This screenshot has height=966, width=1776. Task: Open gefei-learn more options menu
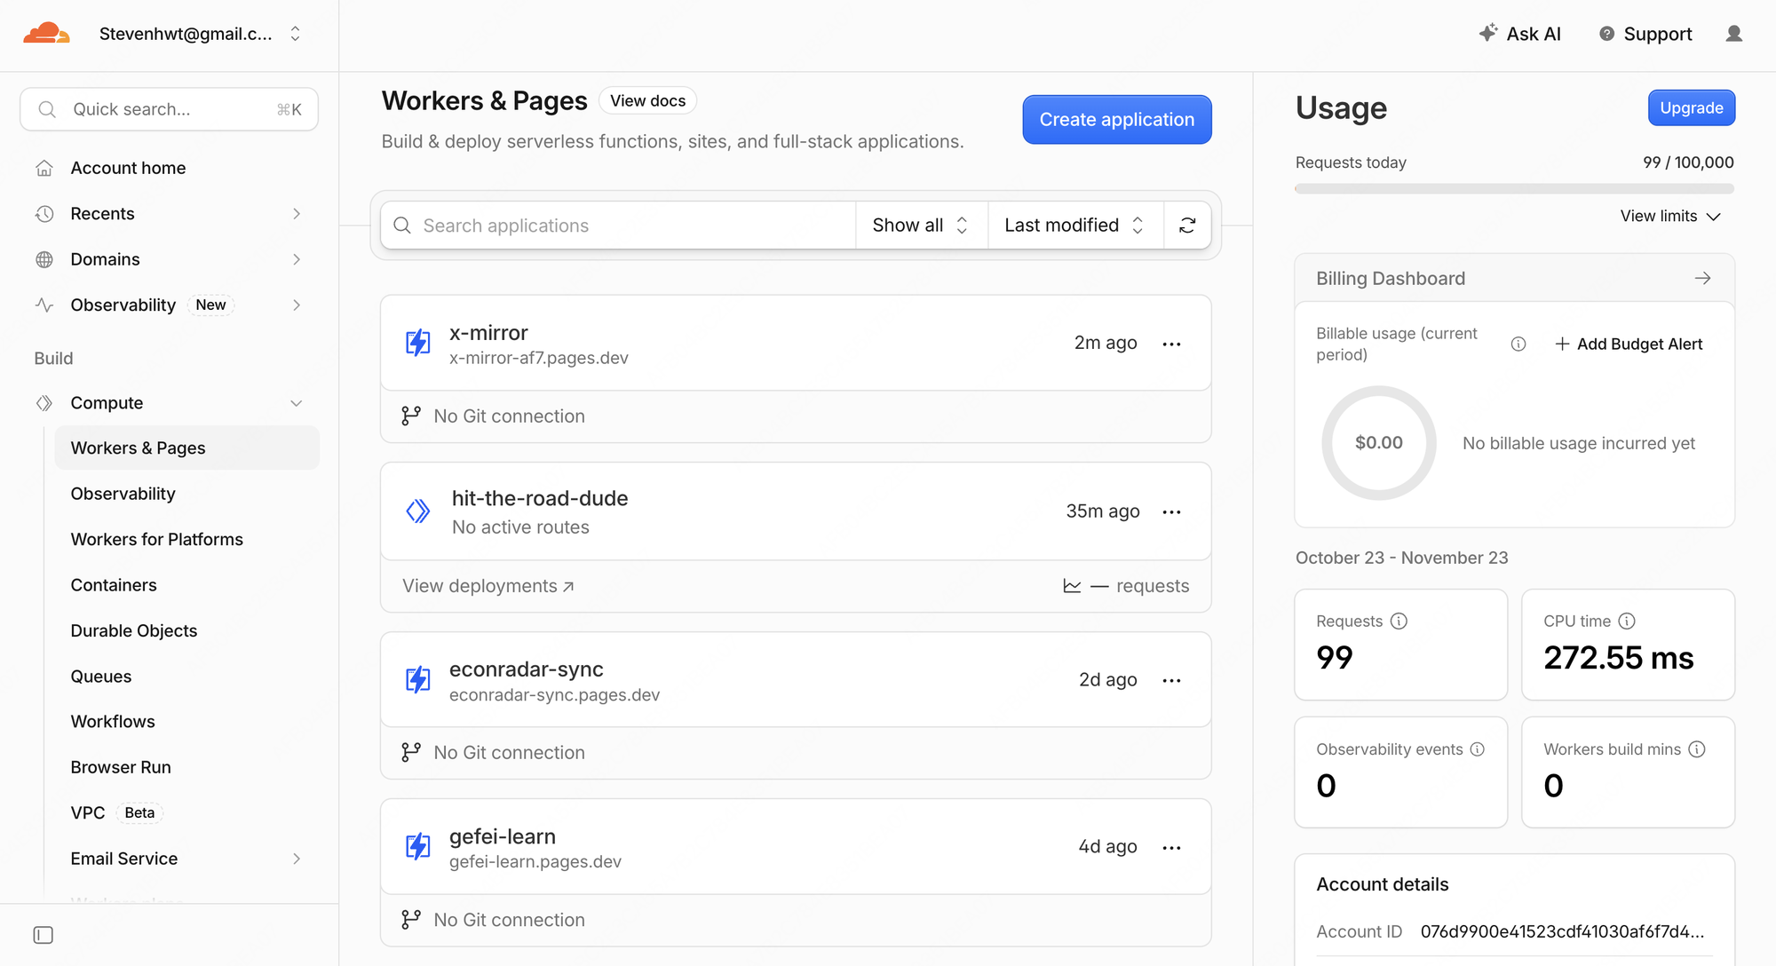pyautogui.click(x=1171, y=847)
